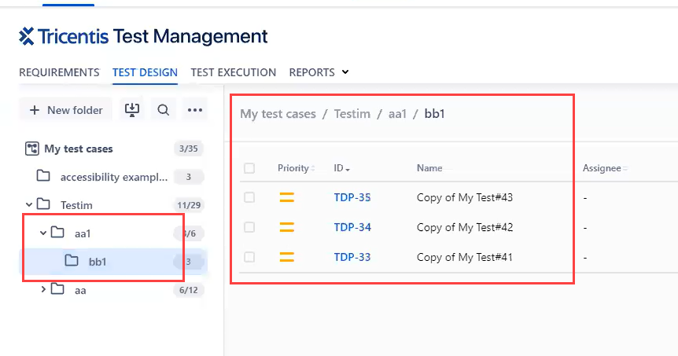Image resolution: width=678 pixels, height=356 pixels.
Task: Expand the aa folder
Action: pos(43,290)
